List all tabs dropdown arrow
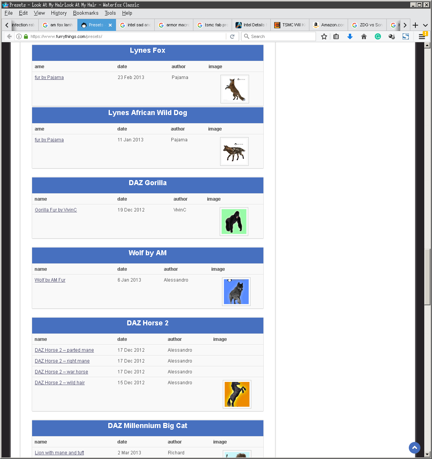 point(425,25)
